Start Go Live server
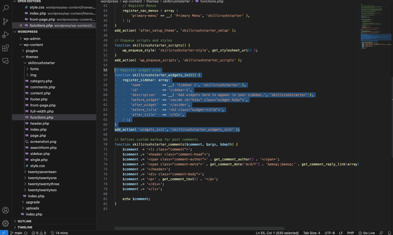The width and height of the screenshot is (393, 235). tap(367, 233)
